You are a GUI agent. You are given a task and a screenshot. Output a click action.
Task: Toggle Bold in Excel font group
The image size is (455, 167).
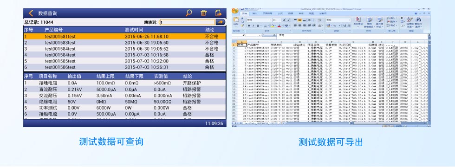[x=249, y=26]
